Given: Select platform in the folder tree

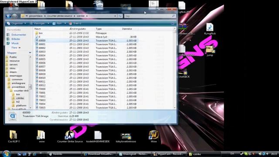Looking at the screenshot, I should click(x=21, y=106).
